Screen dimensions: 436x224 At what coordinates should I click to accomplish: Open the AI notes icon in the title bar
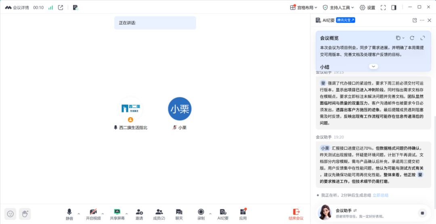[75, 8]
